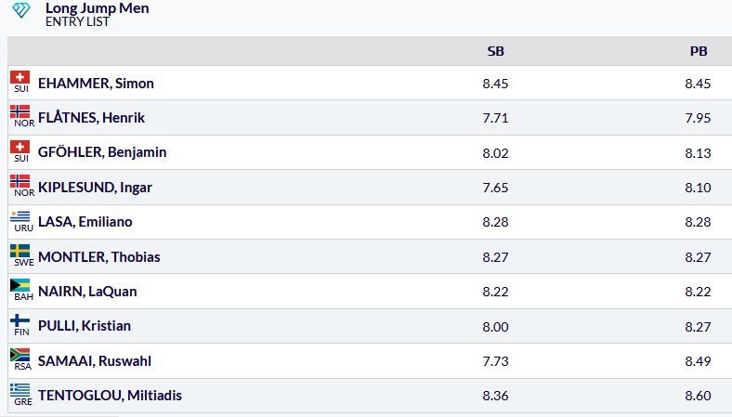Screen dimensions: 732x417
Task: Click the Long Jump Men title
Action: (98, 8)
